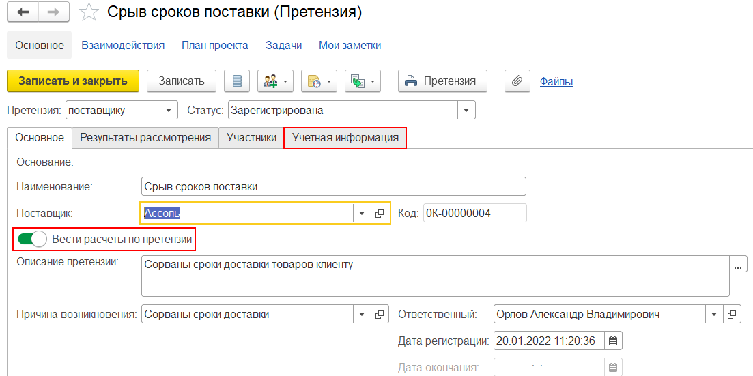The height and width of the screenshot is (376, 753).
Task: Expand the Претензия type dropdown
Action: [x=169, y=111]
